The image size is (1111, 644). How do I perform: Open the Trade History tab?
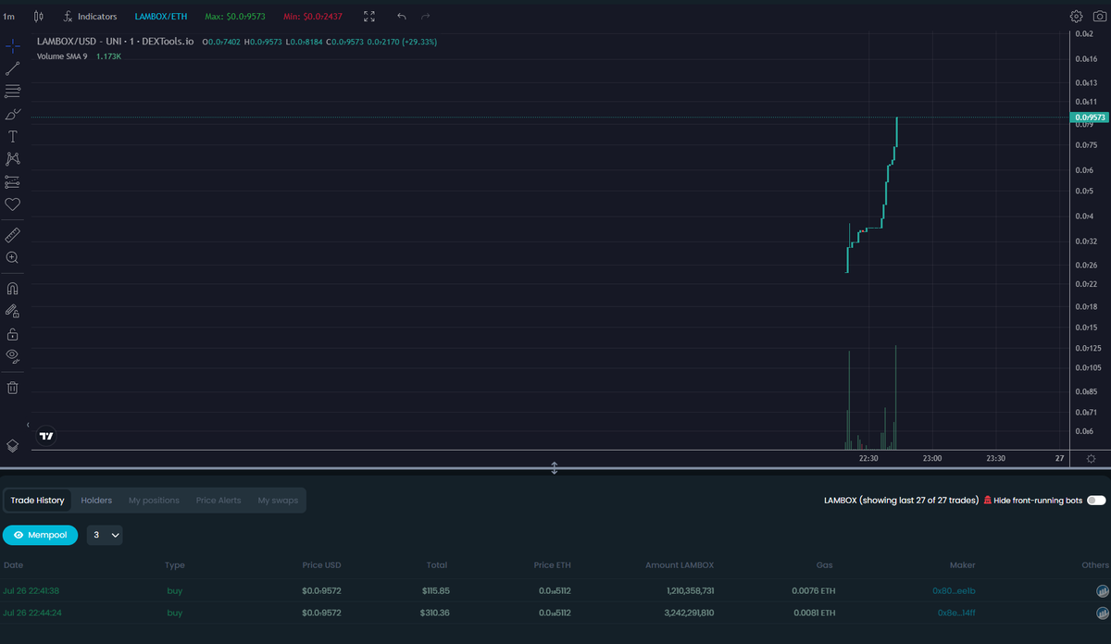[x=37, y=501]
